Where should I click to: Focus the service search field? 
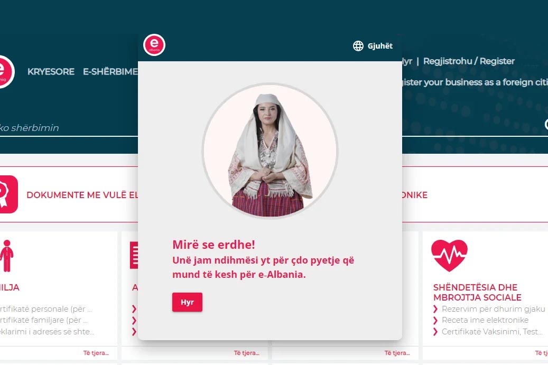(69, 128)
